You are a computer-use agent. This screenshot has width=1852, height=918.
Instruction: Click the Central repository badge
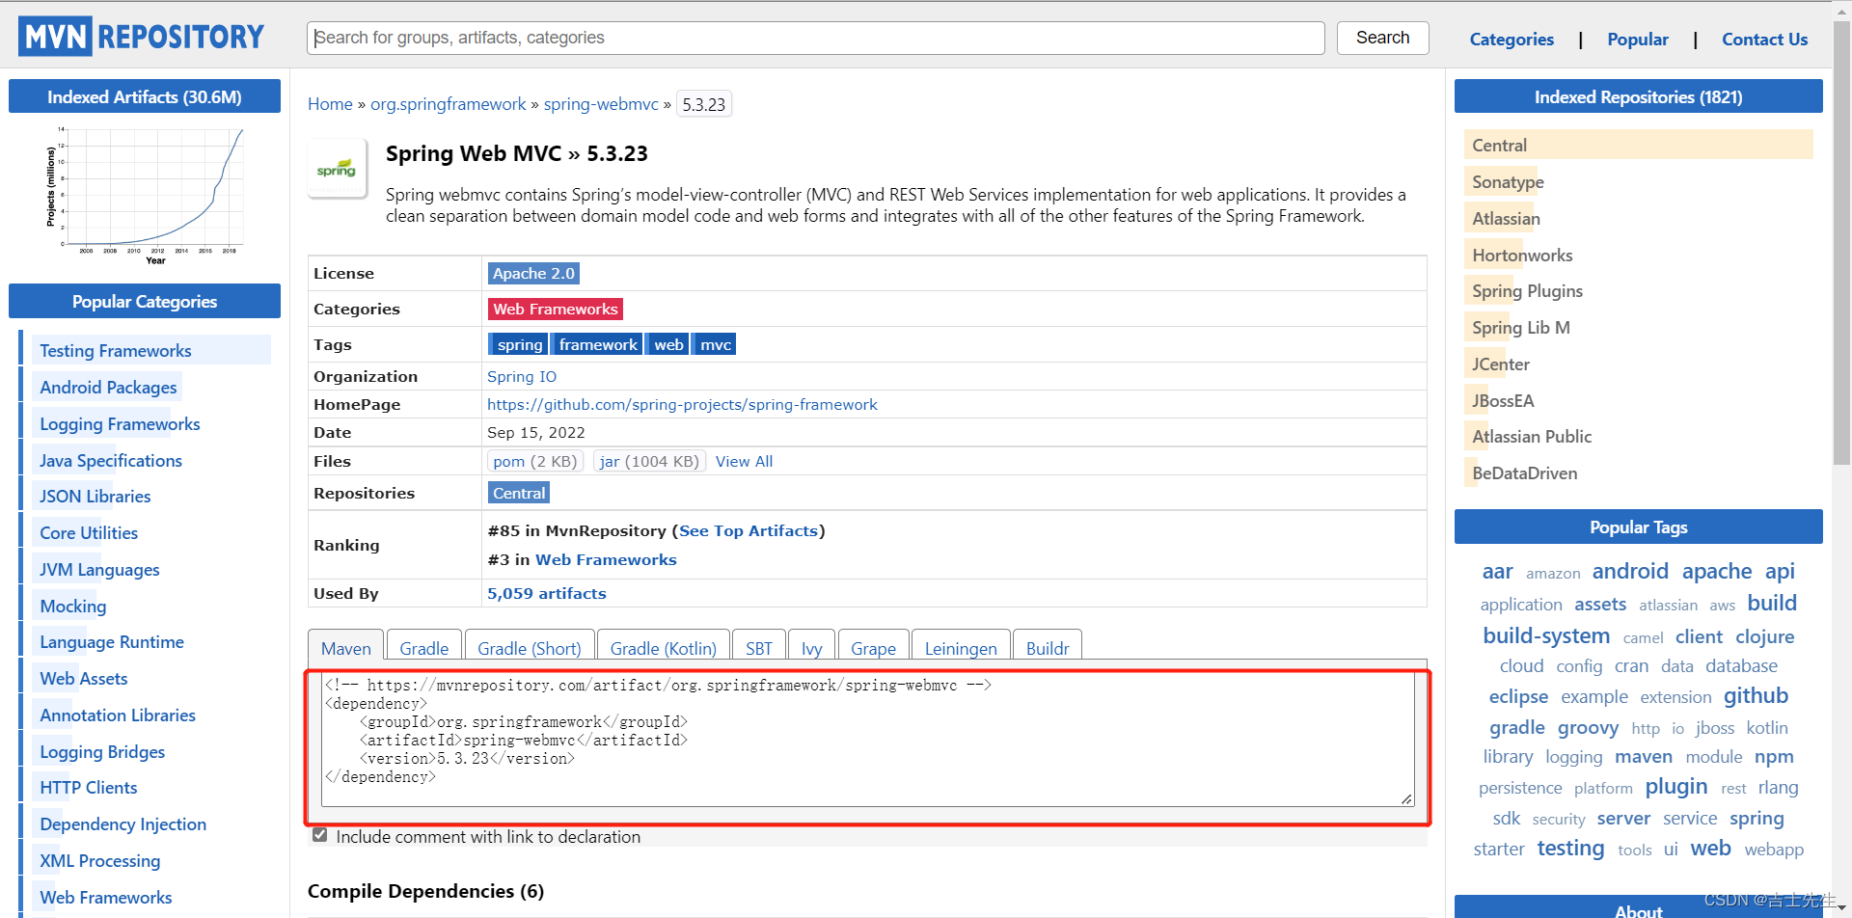pos(519,494)
